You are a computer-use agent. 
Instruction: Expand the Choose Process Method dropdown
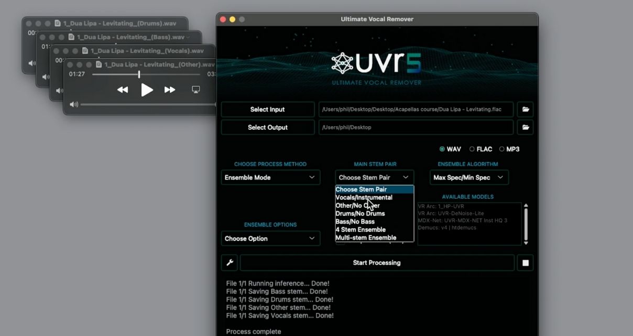coord(270,177)
